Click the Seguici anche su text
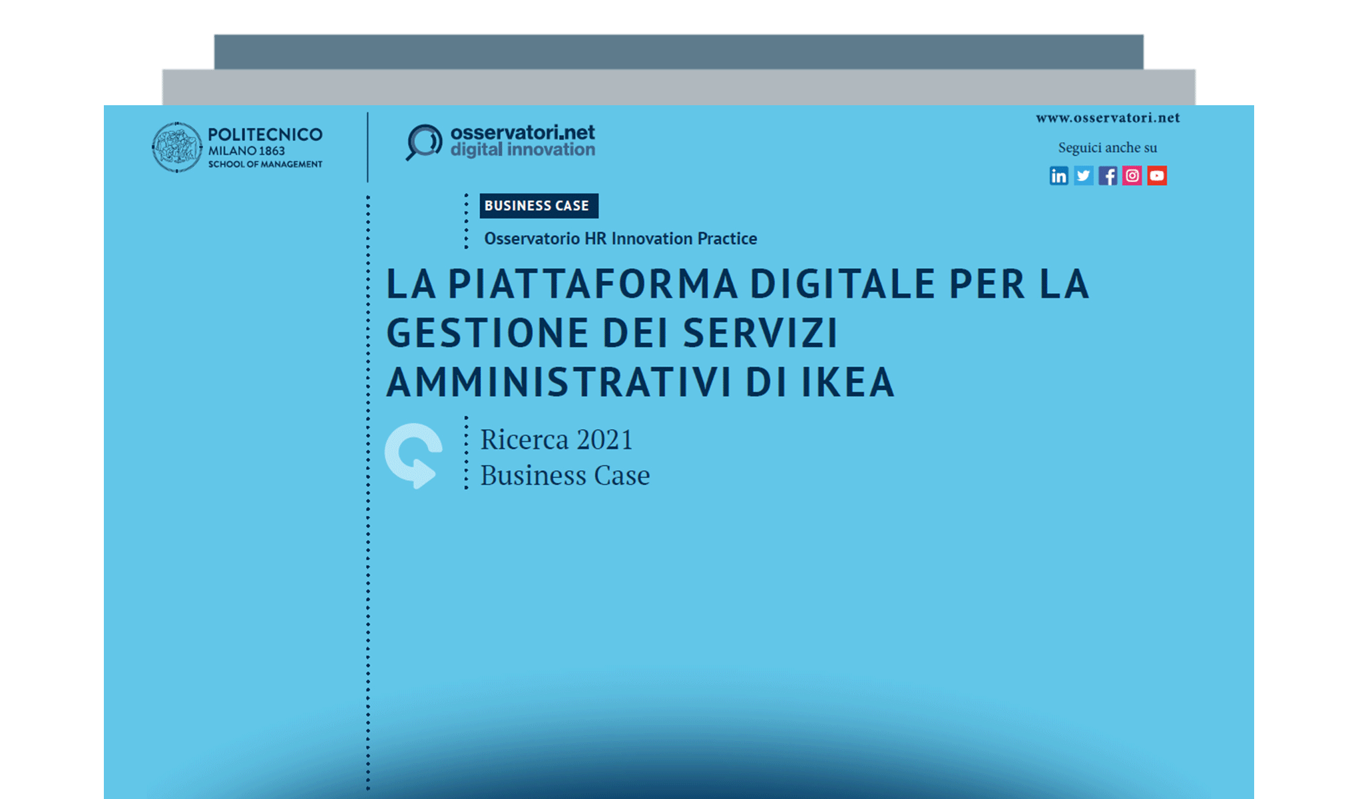 click(1108, 148)
